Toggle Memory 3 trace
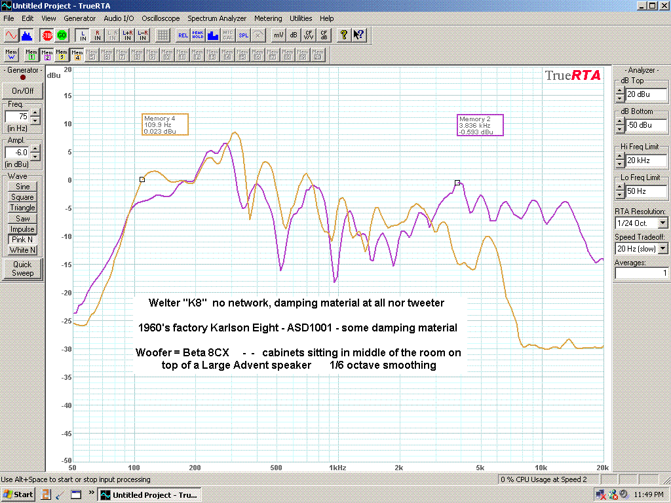The height and width of the screenshot is (503, 671). tap(62, 55)
